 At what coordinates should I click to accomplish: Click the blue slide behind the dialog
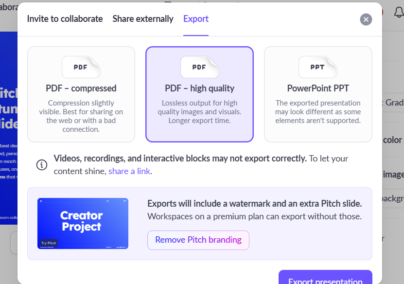(9, 128)
